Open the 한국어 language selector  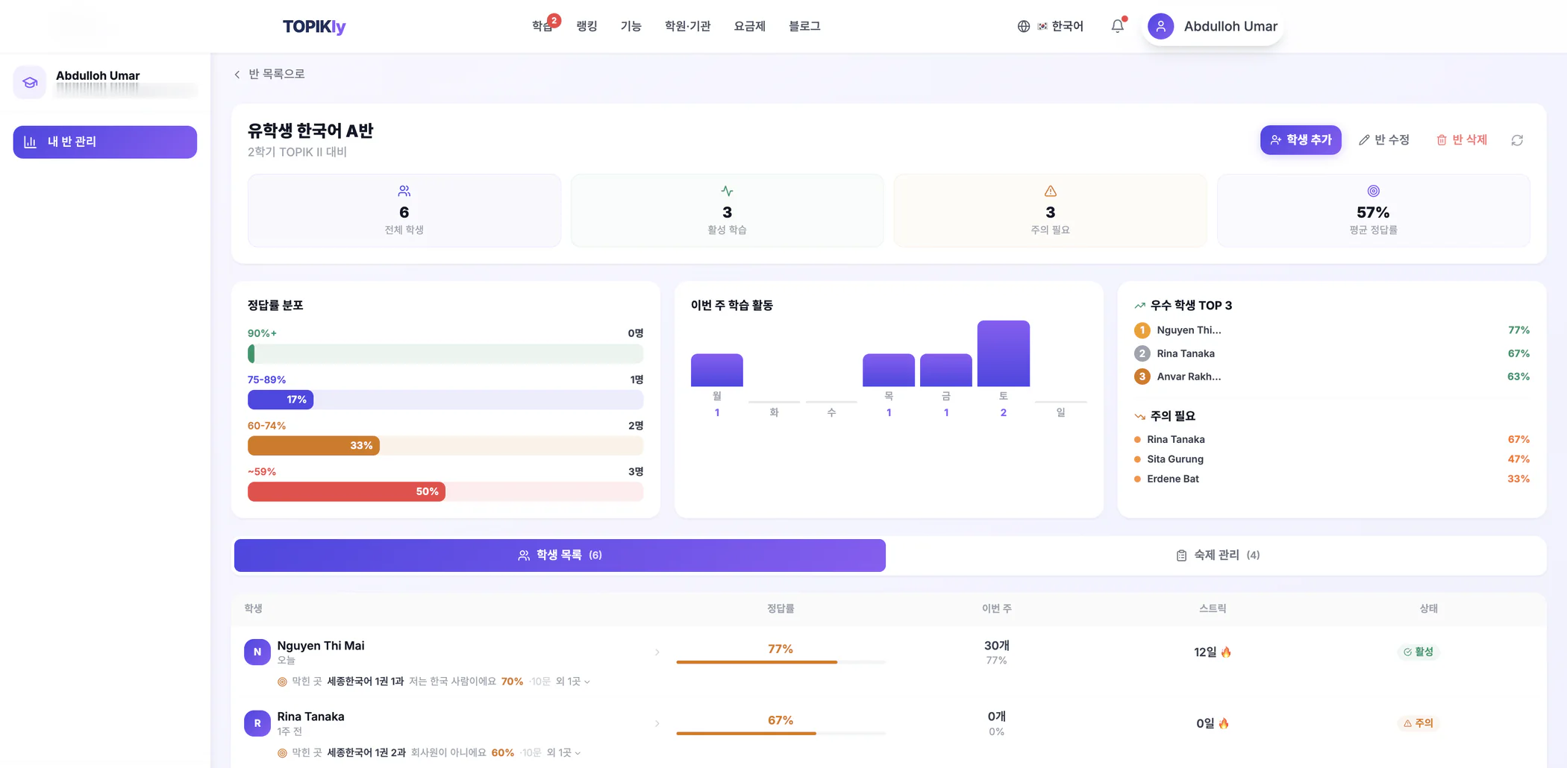pyautogui.click(x=1051, y=26)
